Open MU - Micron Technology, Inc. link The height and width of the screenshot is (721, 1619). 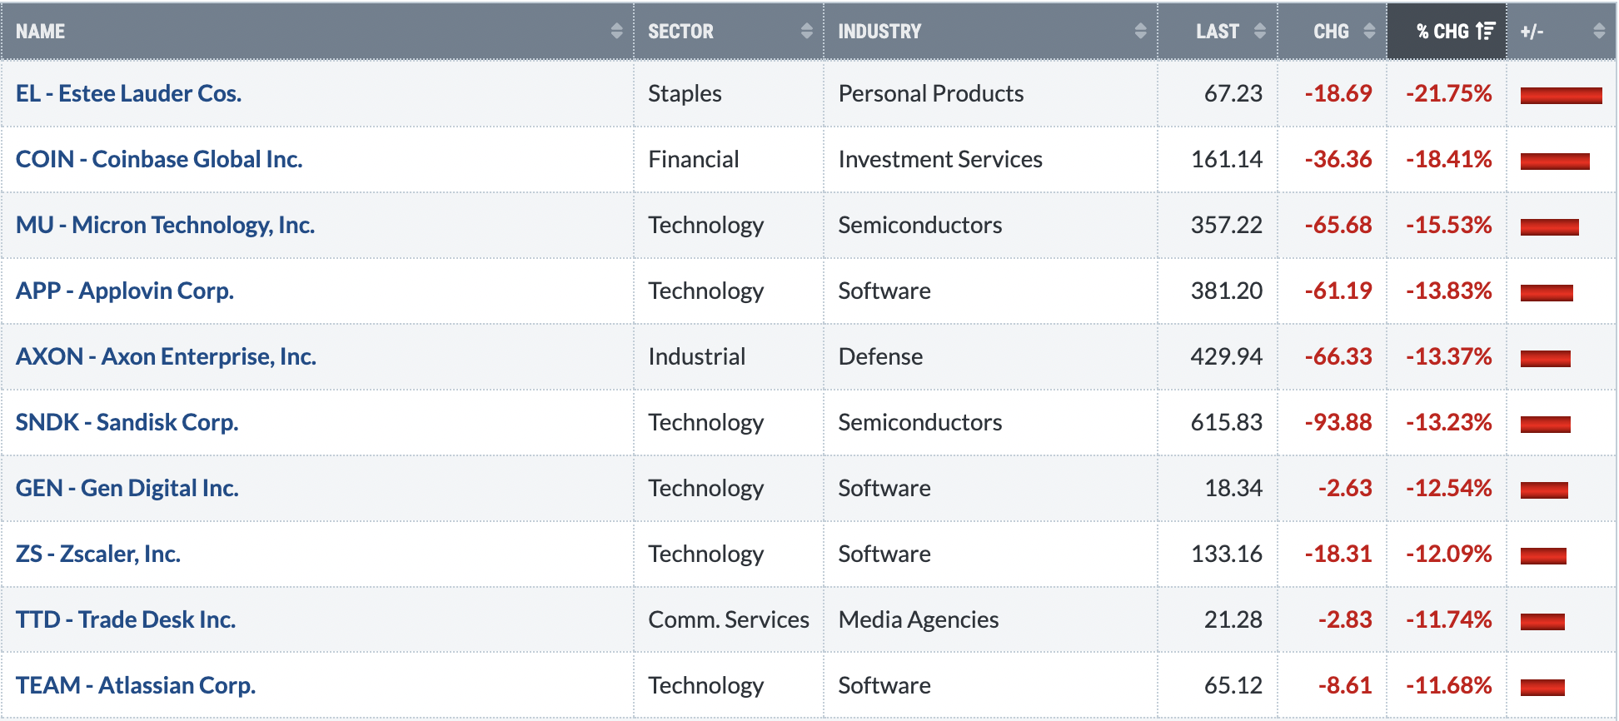tap(165, 225)
